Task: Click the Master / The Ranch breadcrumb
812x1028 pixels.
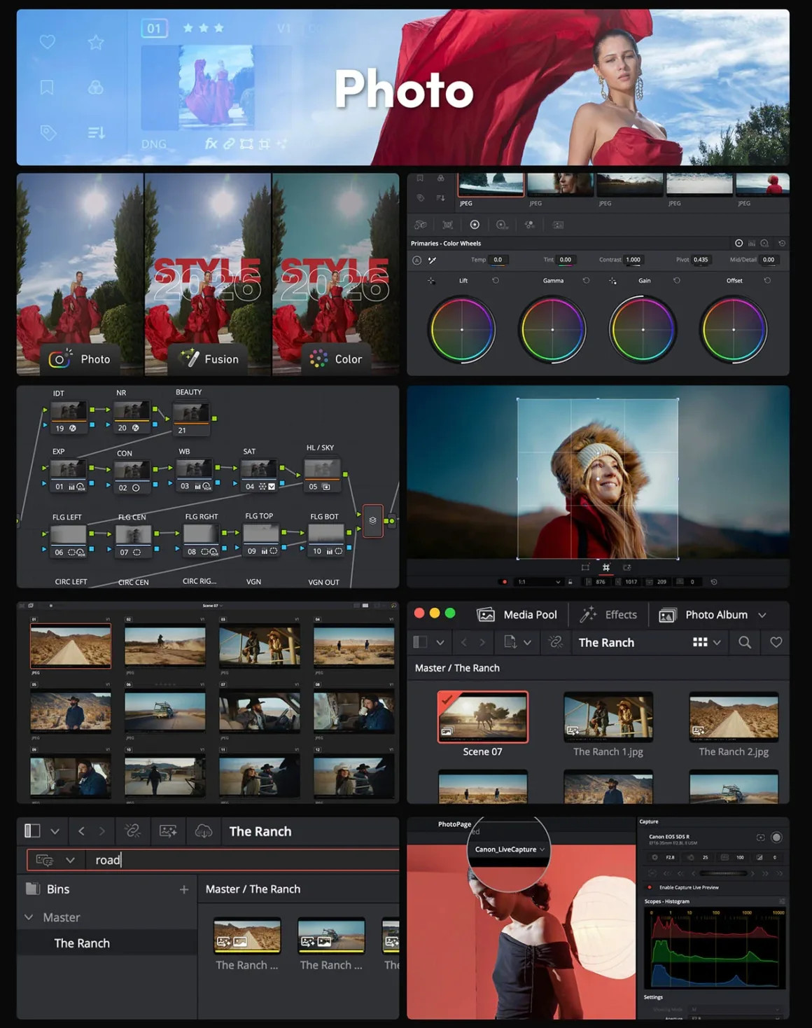Action: click(457, 668)
